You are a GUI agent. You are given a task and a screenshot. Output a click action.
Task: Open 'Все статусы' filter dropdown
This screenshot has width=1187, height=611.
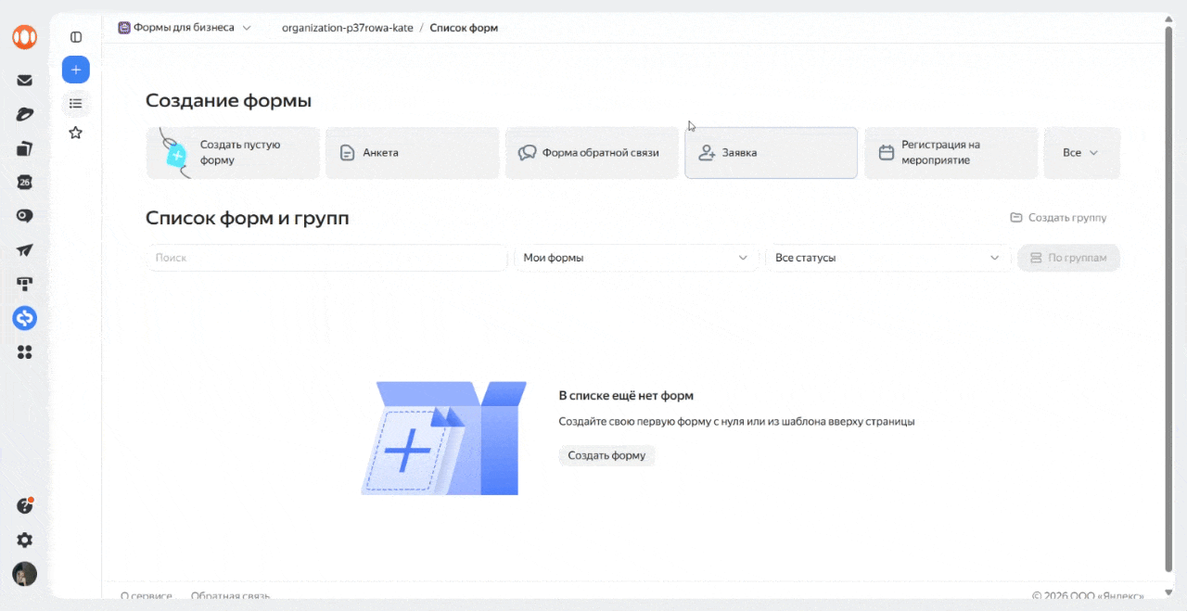887,258
